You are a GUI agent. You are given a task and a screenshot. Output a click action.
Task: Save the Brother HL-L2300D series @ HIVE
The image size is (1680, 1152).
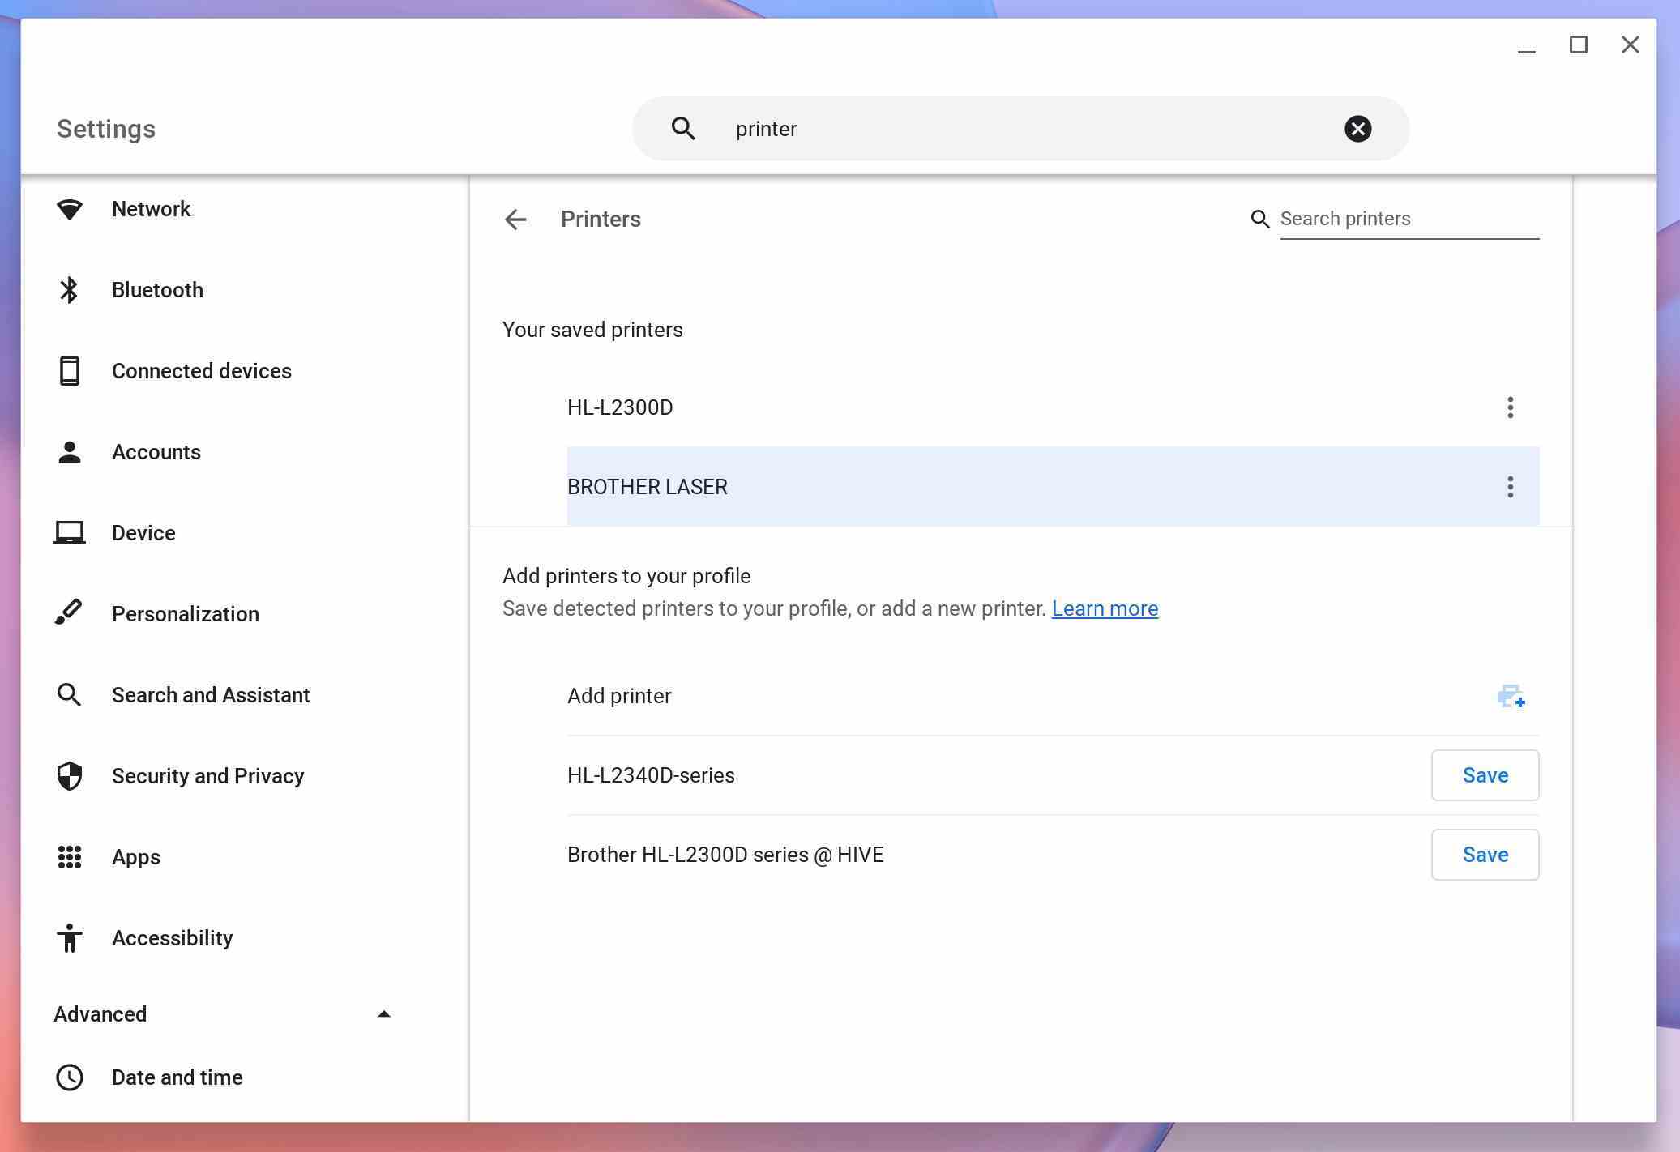point(1485,855)
